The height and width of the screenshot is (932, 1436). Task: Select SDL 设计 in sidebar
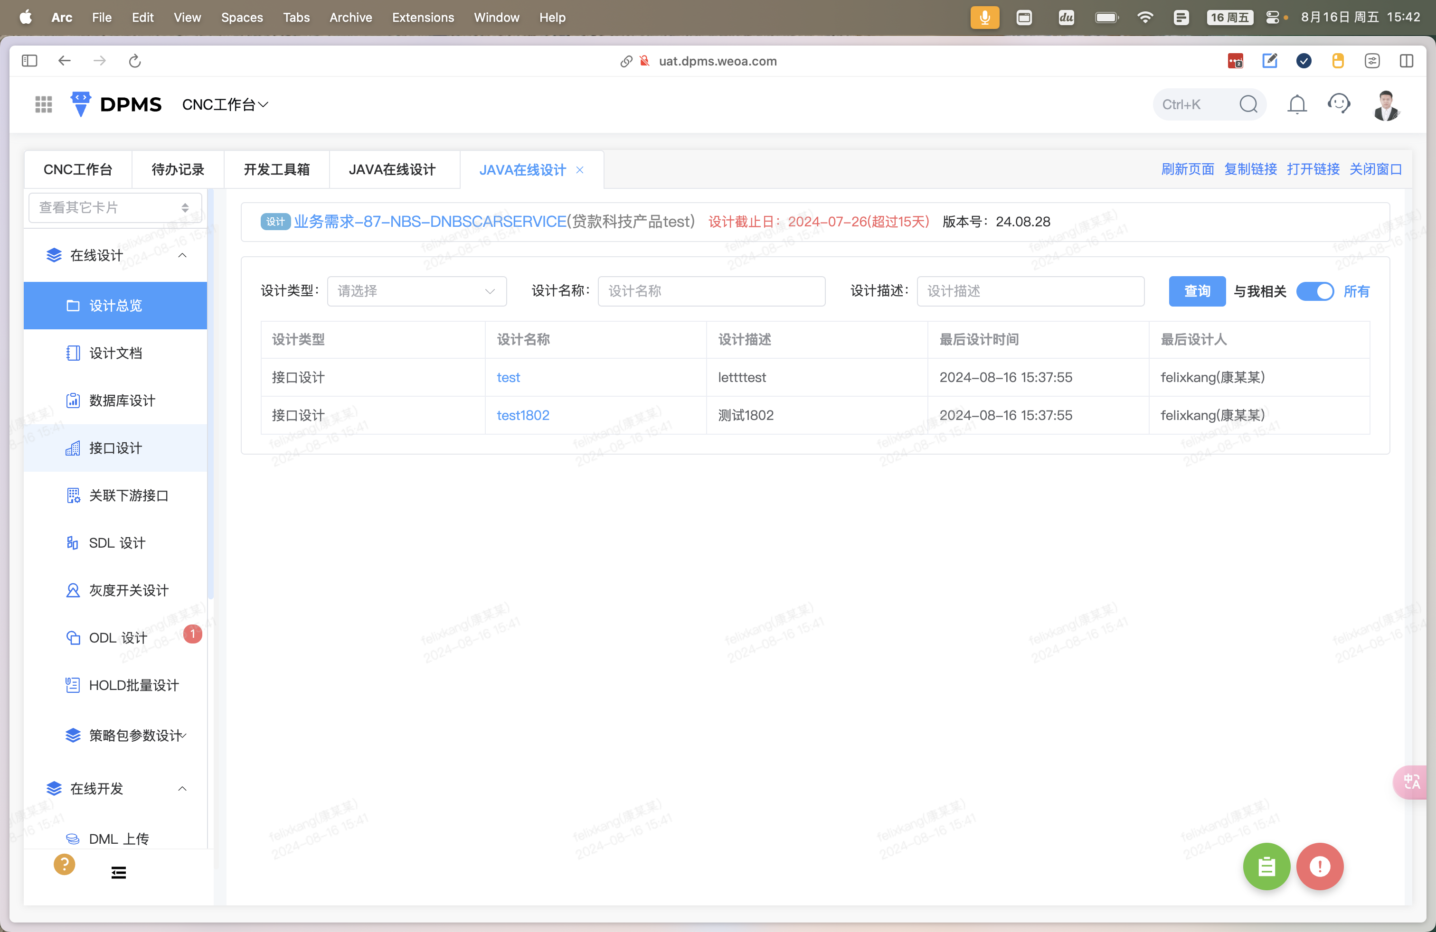pos(114,542)
